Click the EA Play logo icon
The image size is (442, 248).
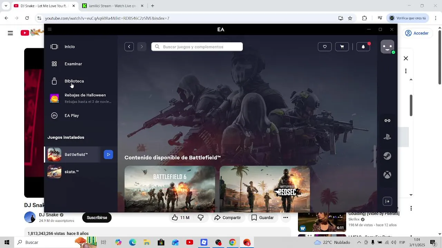[54, 115]
